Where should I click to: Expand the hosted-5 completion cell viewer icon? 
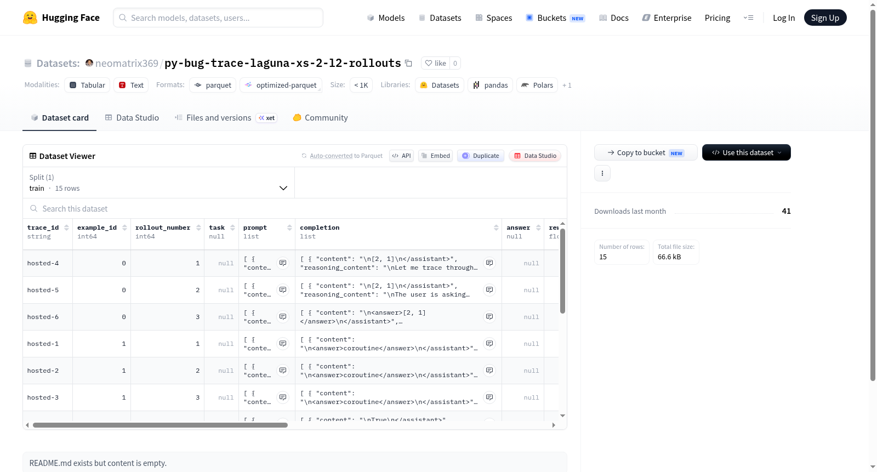[x=489, y=290]
